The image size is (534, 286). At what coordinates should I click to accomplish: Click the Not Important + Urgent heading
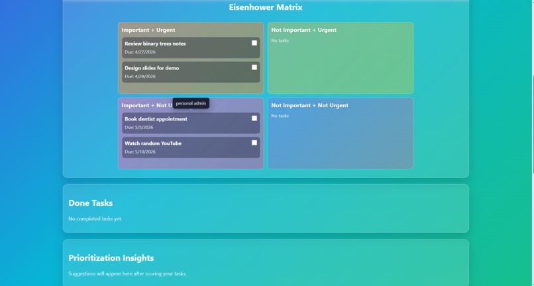[x=304, y=30]
